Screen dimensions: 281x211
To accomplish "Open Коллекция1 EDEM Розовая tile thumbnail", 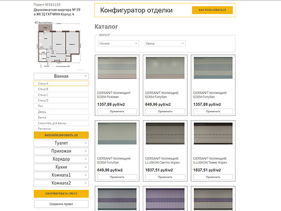I will coord(117,68).
